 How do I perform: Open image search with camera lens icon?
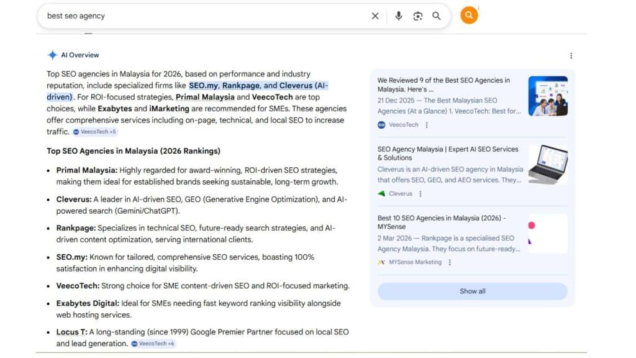[417, 16]
